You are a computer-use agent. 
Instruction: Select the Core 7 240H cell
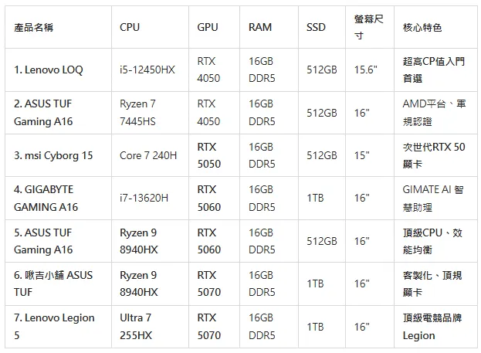click(x=148, y=155)
